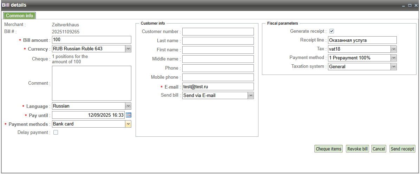Expand the Payment methods dropdown
The image size is (420, 174).
coord(128,124)
